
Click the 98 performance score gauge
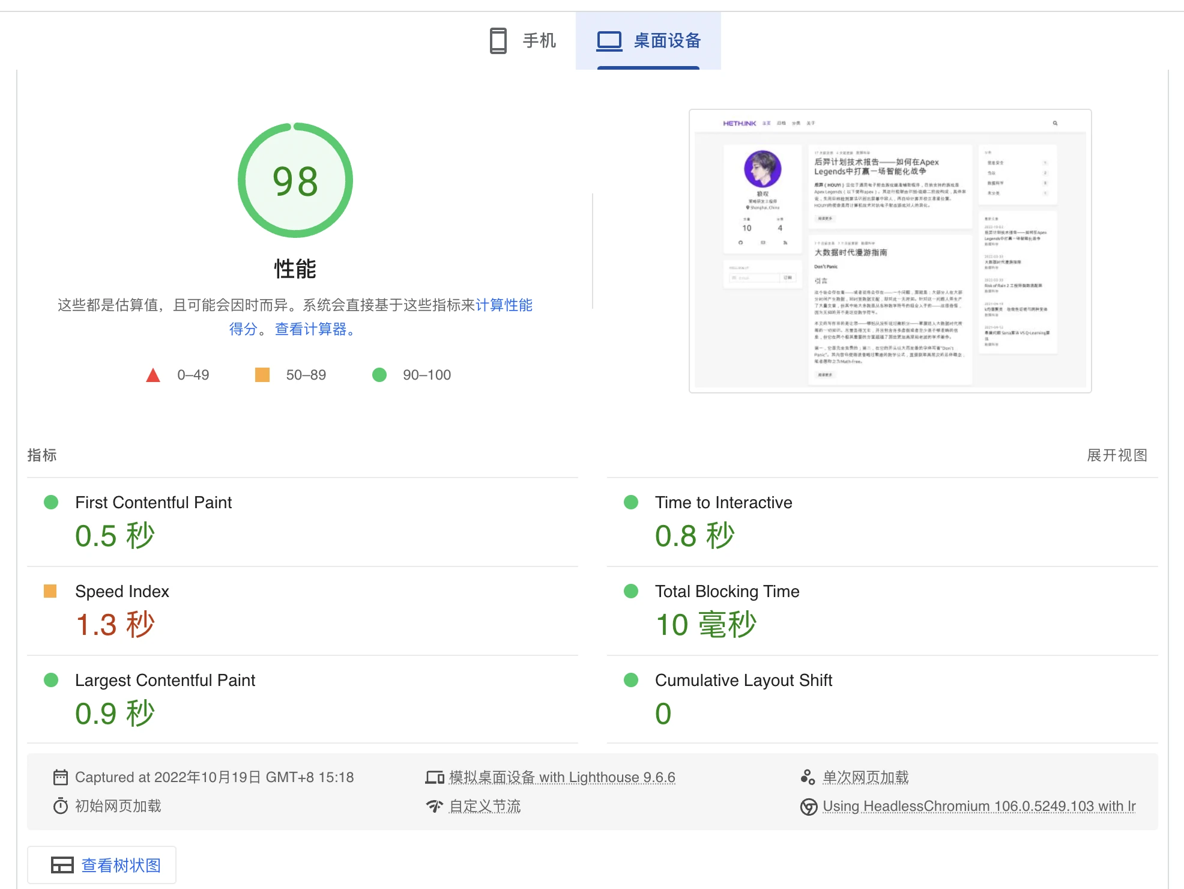pos(295,181)
